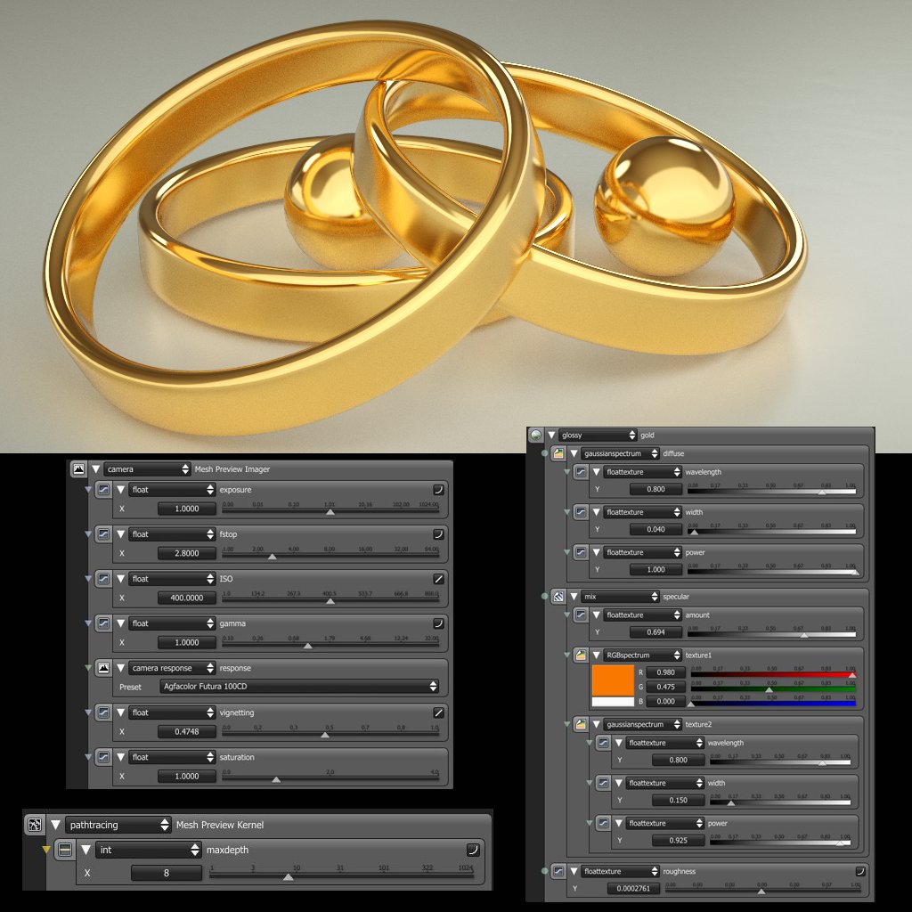Click the texture2 gaussianspectrum node icon
912x912 pixels.
[x=581, y=725]
